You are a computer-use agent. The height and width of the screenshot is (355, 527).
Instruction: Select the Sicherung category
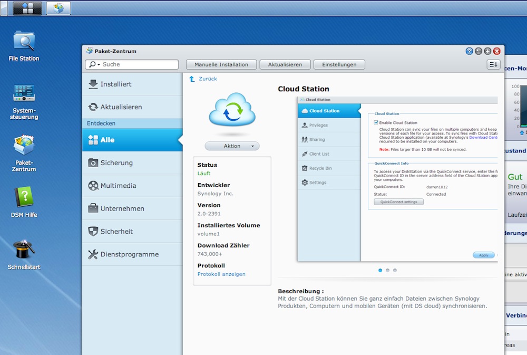pos(132,163)
